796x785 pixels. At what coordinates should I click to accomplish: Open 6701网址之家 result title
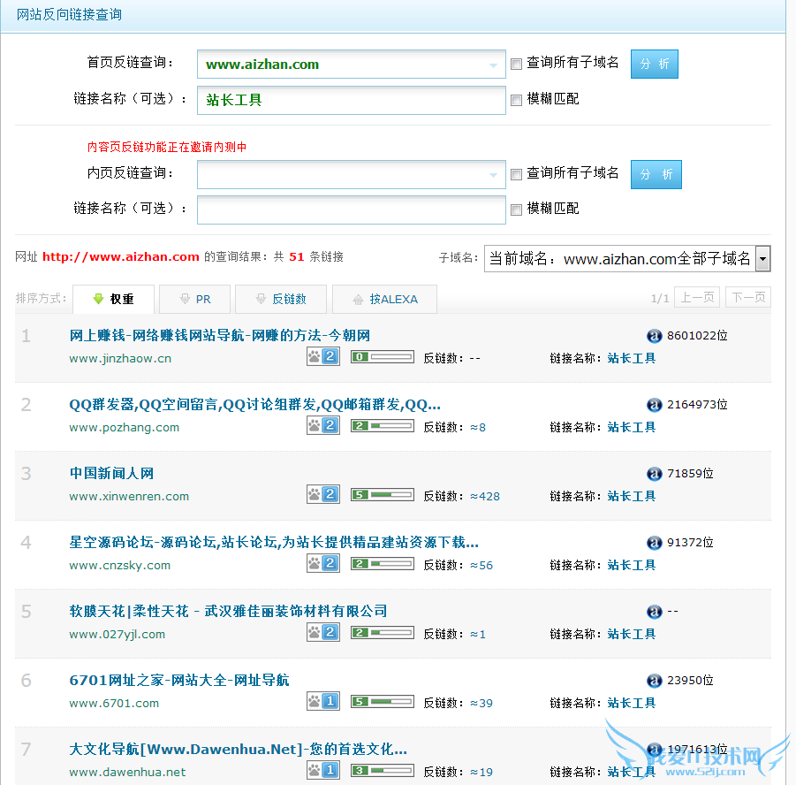pyautogui.click(x=179, y=681)
